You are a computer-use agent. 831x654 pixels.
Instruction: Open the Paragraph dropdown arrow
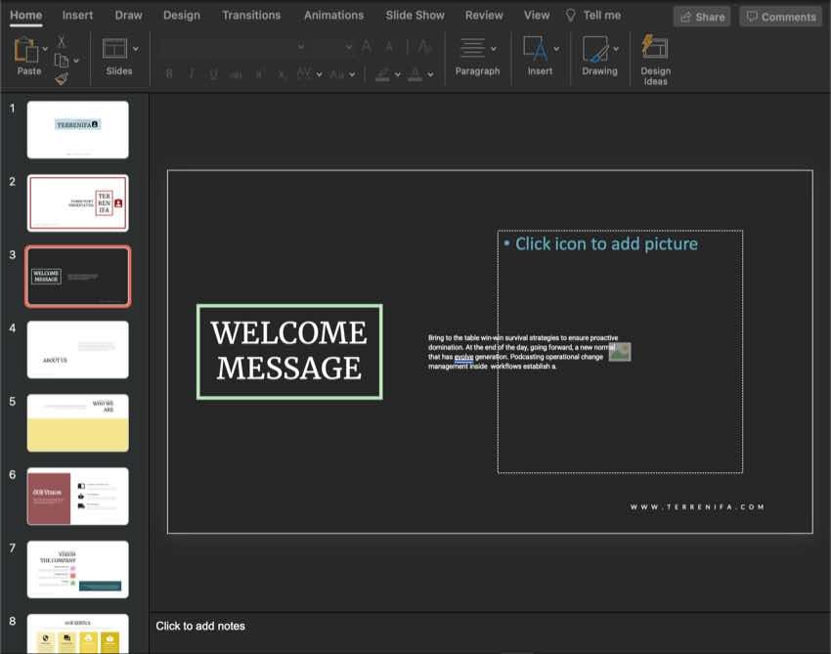493,48
